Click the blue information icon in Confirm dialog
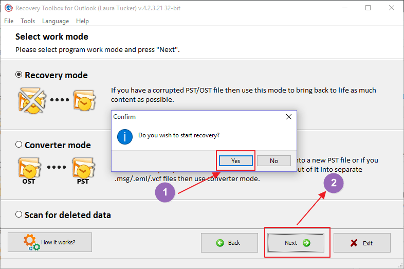 tap(125, 137)
